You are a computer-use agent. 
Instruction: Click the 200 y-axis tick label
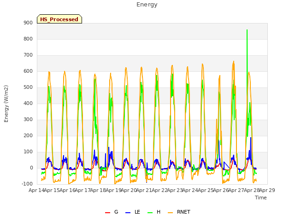point(28,136)
